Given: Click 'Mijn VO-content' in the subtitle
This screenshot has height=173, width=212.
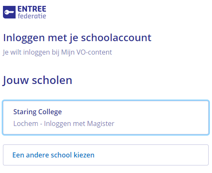Looking at the screenshot, I should (86, 52).
